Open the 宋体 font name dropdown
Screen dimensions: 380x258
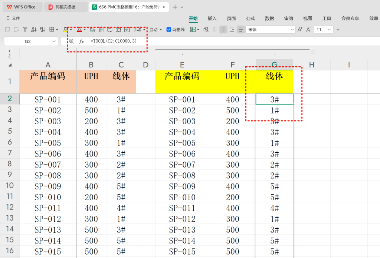(x=292, y=30)
